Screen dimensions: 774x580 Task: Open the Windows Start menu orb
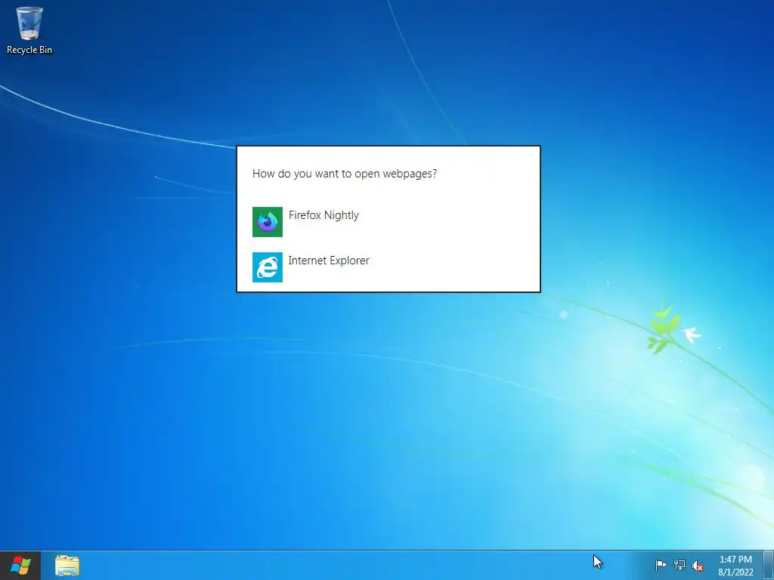20,565
